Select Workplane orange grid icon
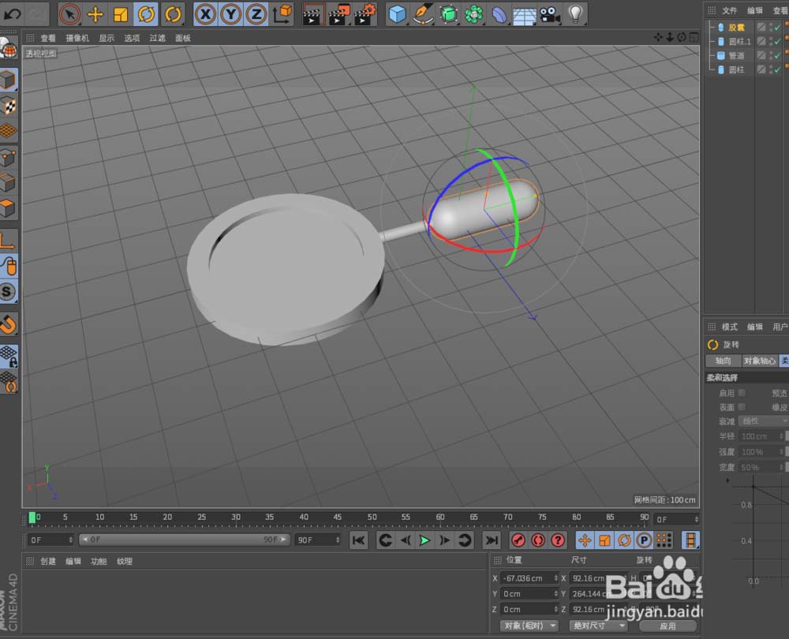This screenshot has height=639, width=789. pos(8,131)
